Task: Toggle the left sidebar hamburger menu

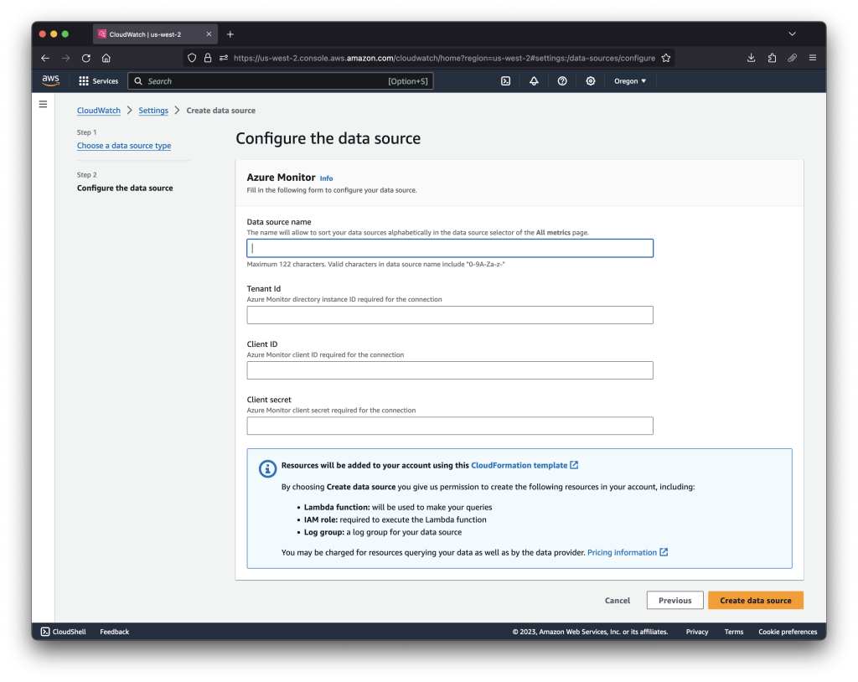Action: pos(43,103)
